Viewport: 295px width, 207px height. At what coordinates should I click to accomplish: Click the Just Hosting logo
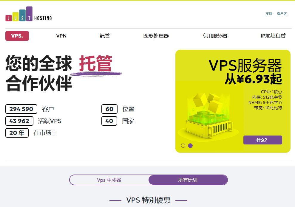[29, 14]
